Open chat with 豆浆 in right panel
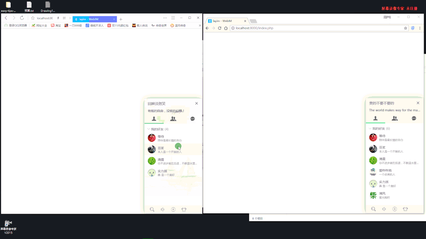The width and height of the screenshot is (426, 239). point(395,149)
